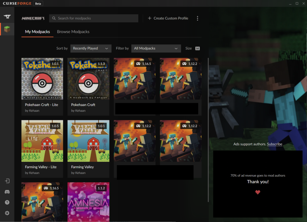This screenshot has width=307, height=222.
Task: Open the Pokehaan Craft - Lite cover image
Action: coord(42,79)
